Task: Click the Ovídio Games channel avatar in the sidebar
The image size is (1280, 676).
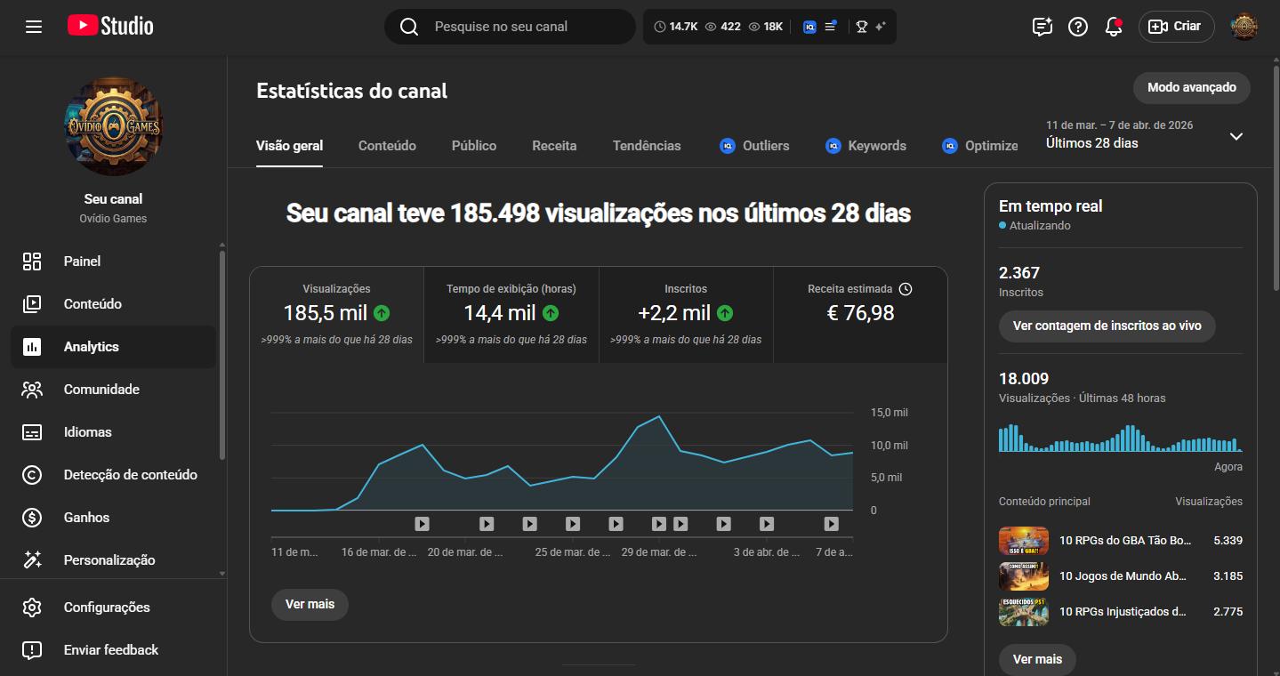Action: pos(114,126)
